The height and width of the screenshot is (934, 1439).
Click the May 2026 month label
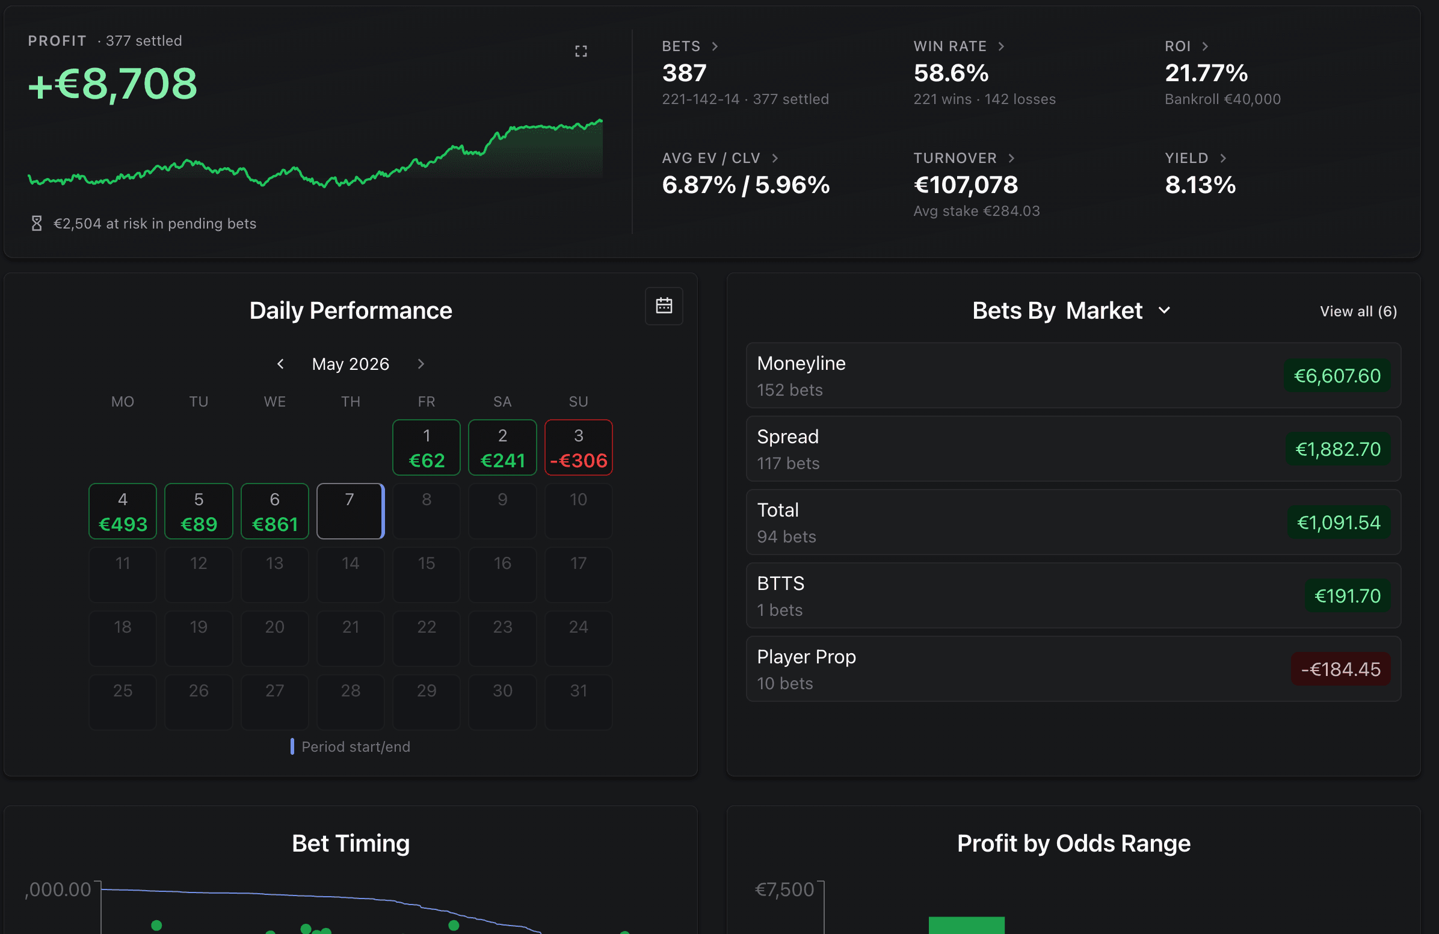pos(351,364)
